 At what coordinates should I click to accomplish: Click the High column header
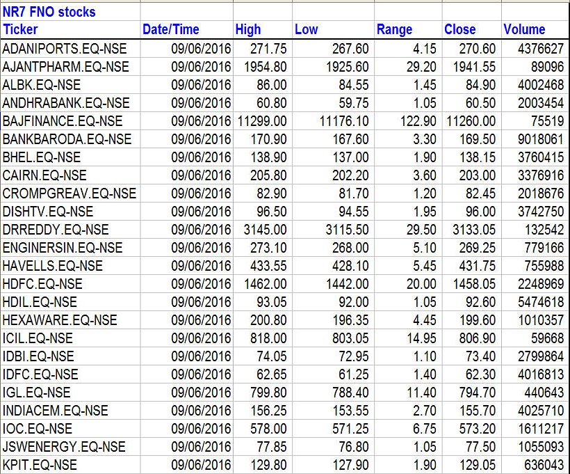tap(248, 29)
